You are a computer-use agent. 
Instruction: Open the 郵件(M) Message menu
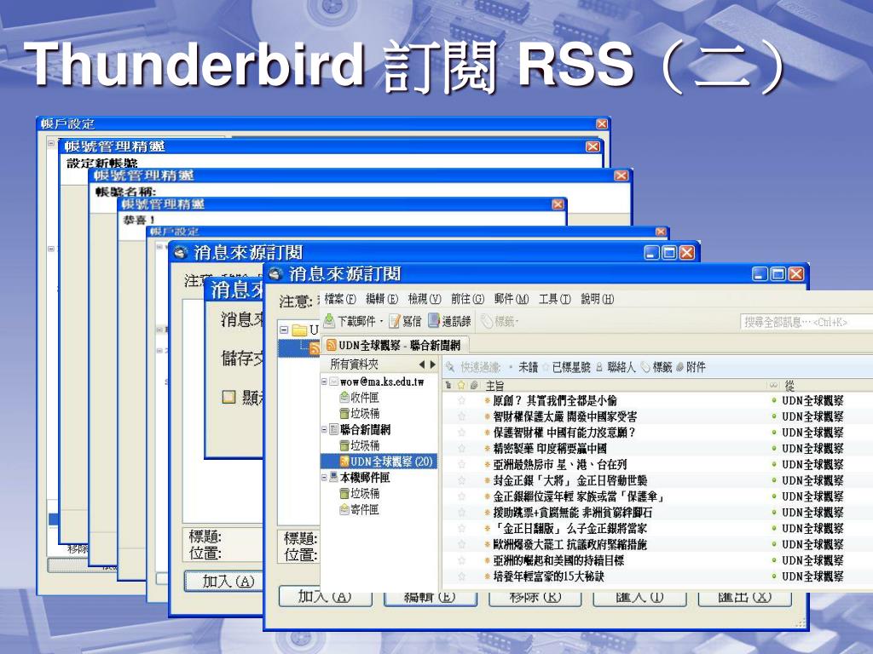click(512, 299)
